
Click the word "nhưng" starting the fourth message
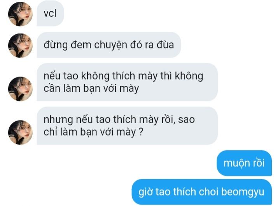tap(58, 120)
